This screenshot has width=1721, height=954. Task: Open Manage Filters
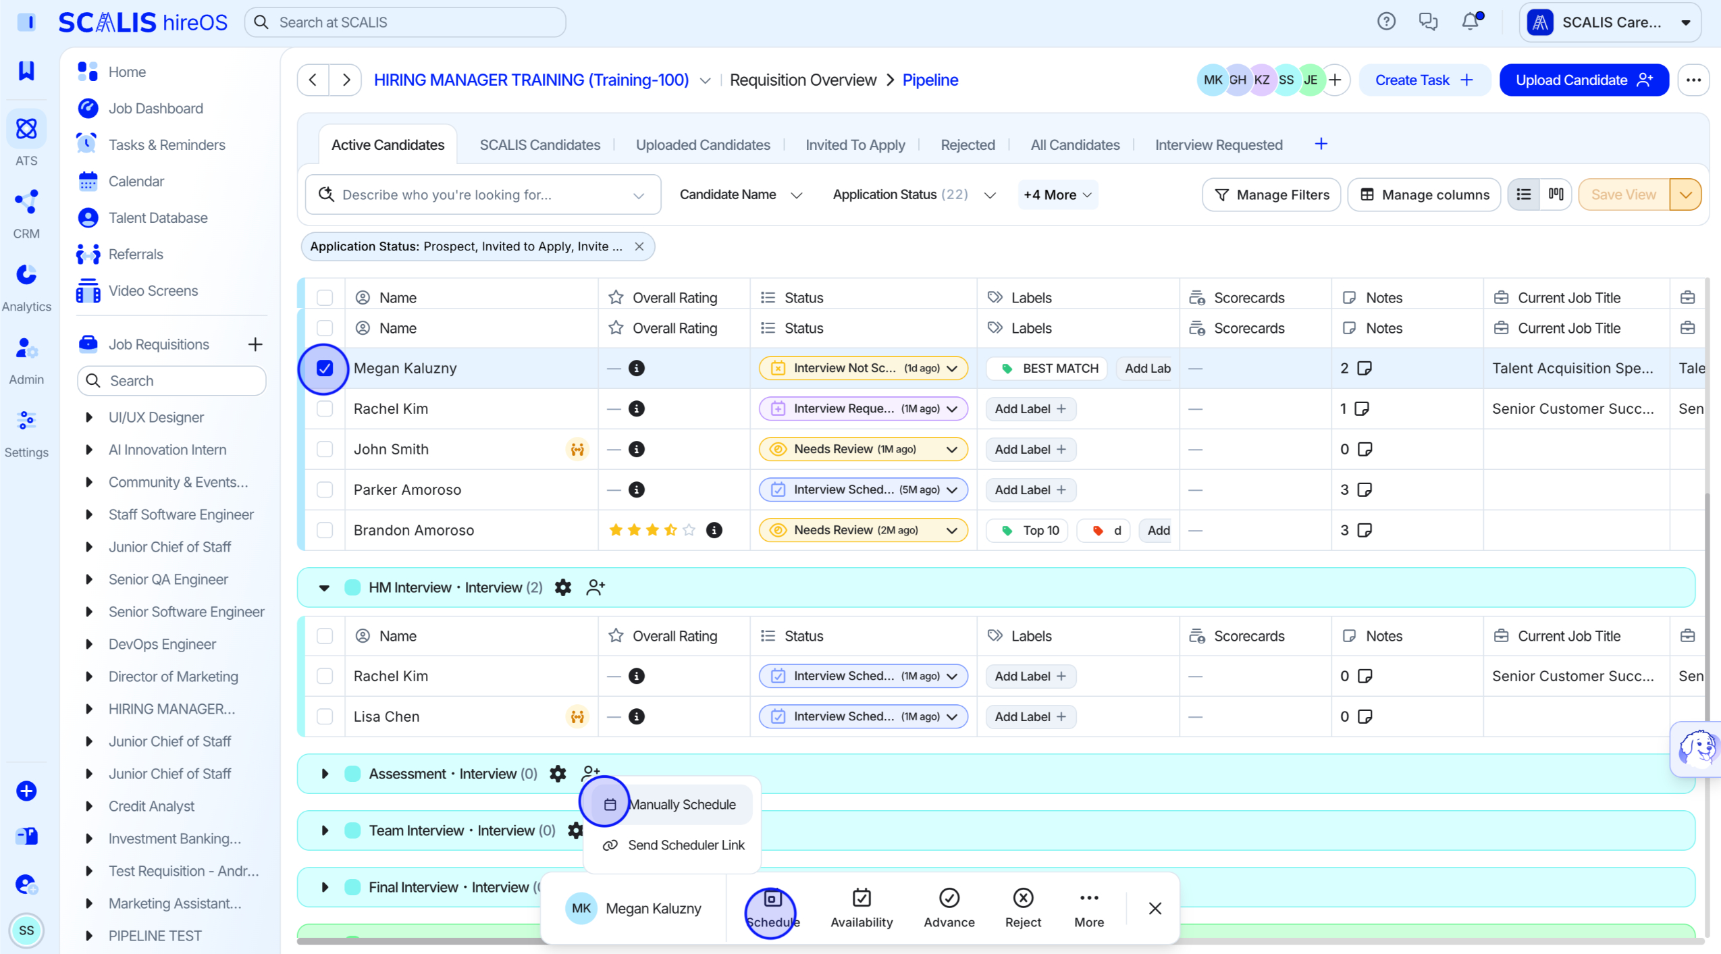tap(1271, 194)
